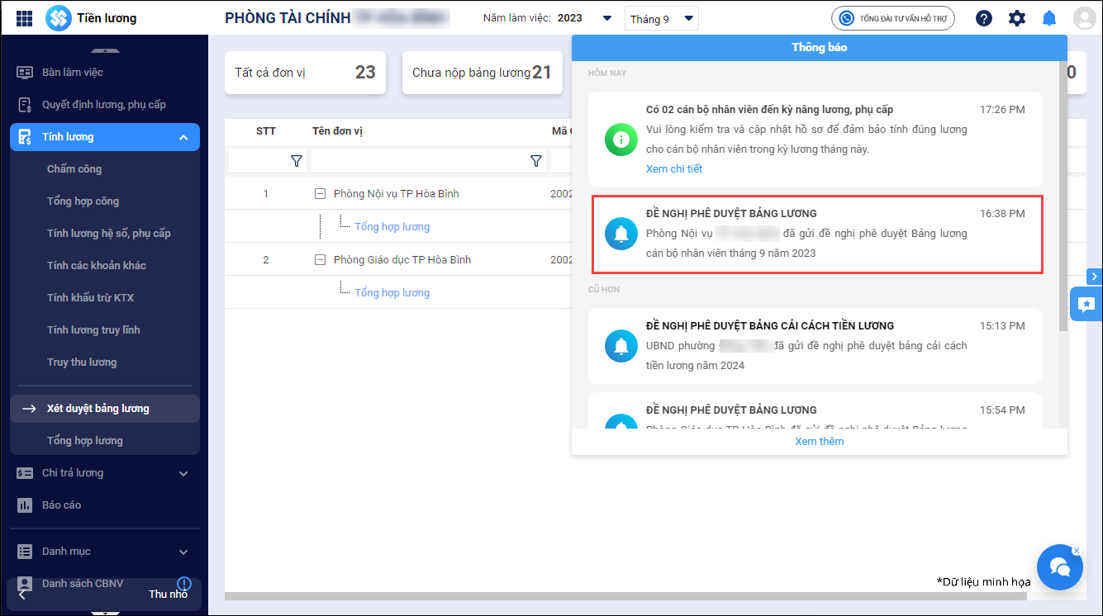The width and height of the screenshot is (1103, 616).
Task: Click the bell icon of 16:38 PM notification
Action: (x=621, y=234)
